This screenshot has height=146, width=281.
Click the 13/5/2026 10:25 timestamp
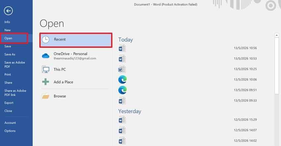coord(245,69)
